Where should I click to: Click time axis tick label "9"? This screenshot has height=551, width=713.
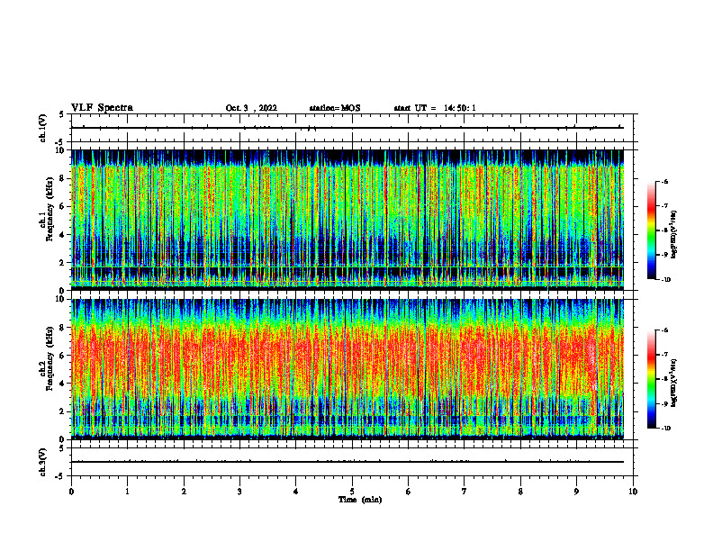[576, 492]
